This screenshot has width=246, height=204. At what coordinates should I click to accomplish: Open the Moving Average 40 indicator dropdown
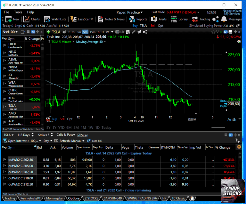pyautogui.click(x=91, y=42)
